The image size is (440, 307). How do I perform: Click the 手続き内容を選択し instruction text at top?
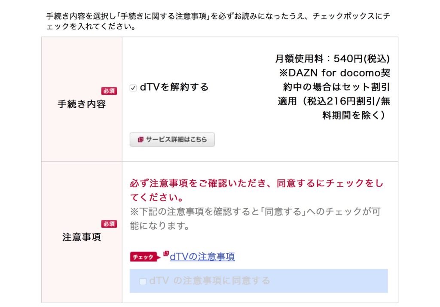pos(218,21)
